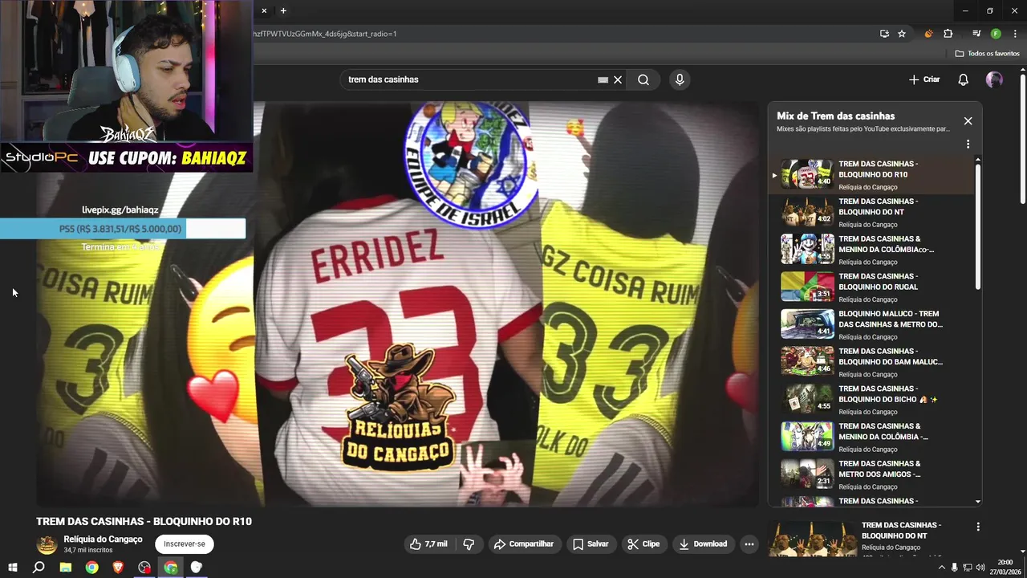This screenshot has width=1027, height=578.
Task: Open recommended BLOQUINHO DO NT thumbnail below the mix
Action: [x=812, y=539]
